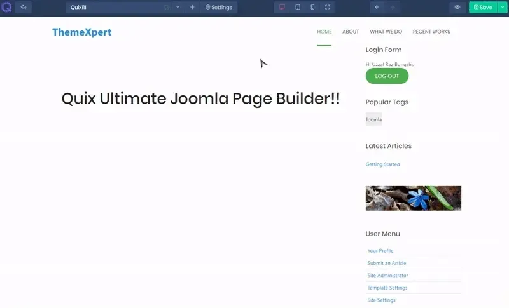Screen dimensions: 509x308
Task: Click the LOG OUT button
Action: [x=387, y=76]
